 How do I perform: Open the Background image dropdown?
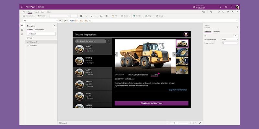(x=230, y=39)
